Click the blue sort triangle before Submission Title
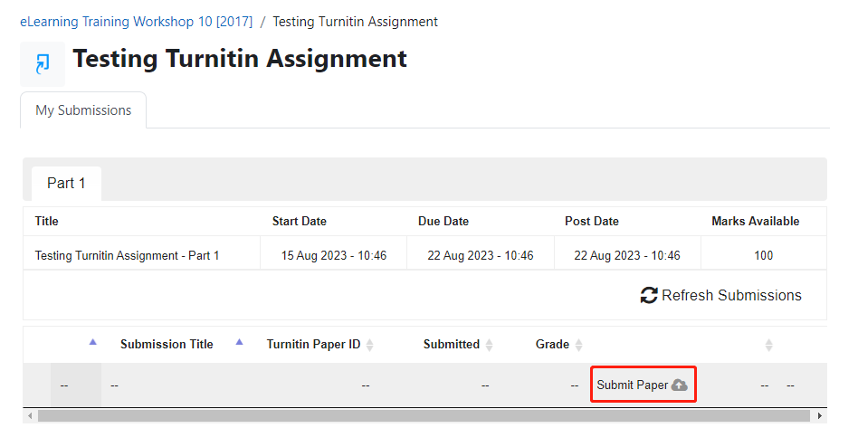This screenshot has width=858, height=447. (93, 342)
